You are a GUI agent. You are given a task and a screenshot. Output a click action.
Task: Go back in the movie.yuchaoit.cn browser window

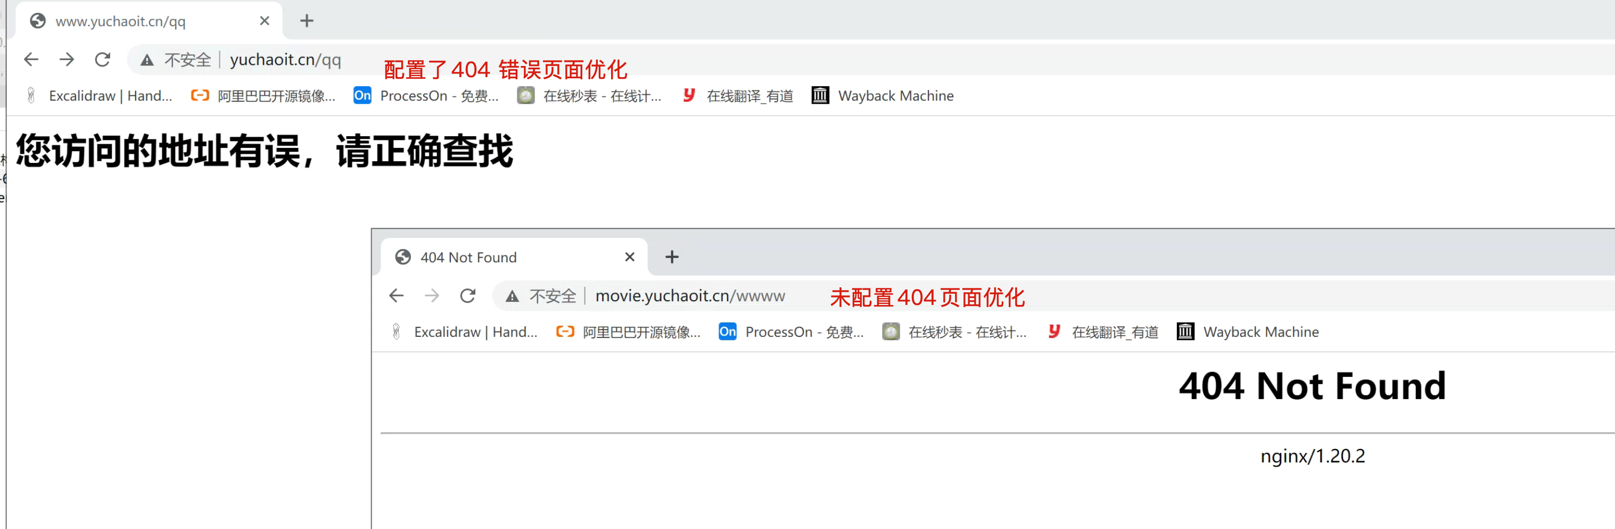point(396,296)
